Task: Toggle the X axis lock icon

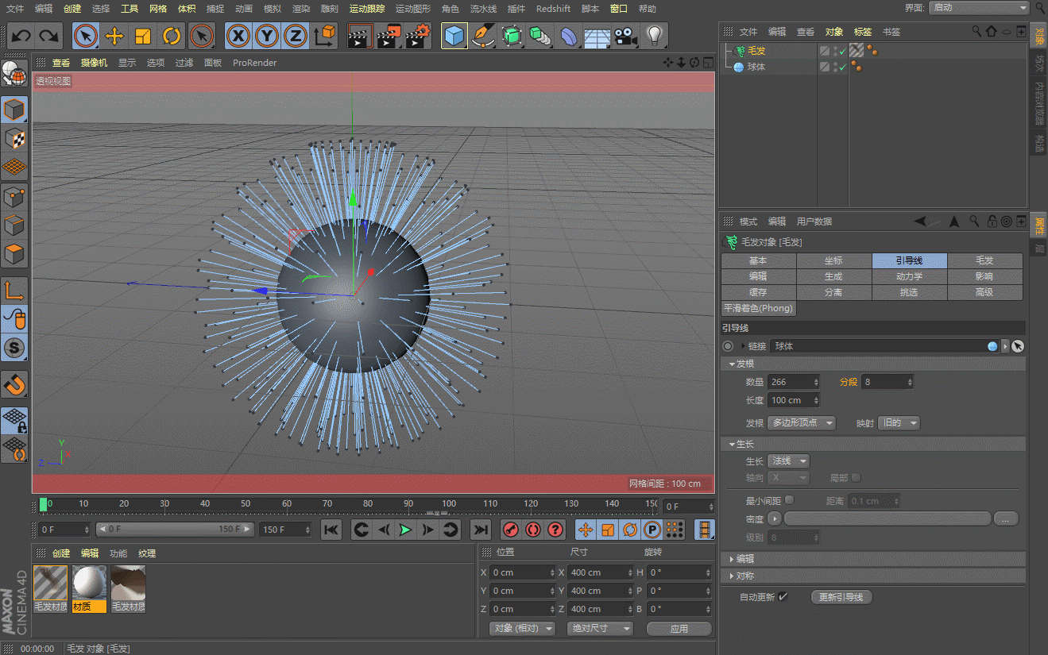Action: tap(238, 36)
